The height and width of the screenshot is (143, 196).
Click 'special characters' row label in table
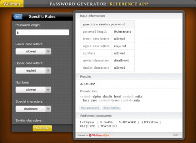[x=96, y=60]
